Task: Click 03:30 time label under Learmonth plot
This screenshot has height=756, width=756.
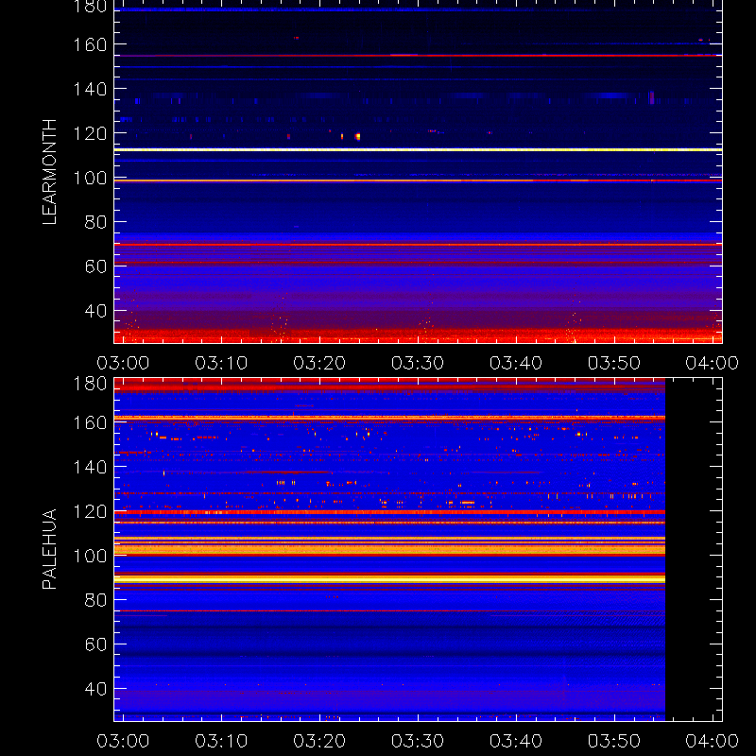Action: pos(418,363)
